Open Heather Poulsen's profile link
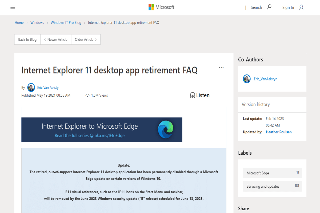 [279, 132]
